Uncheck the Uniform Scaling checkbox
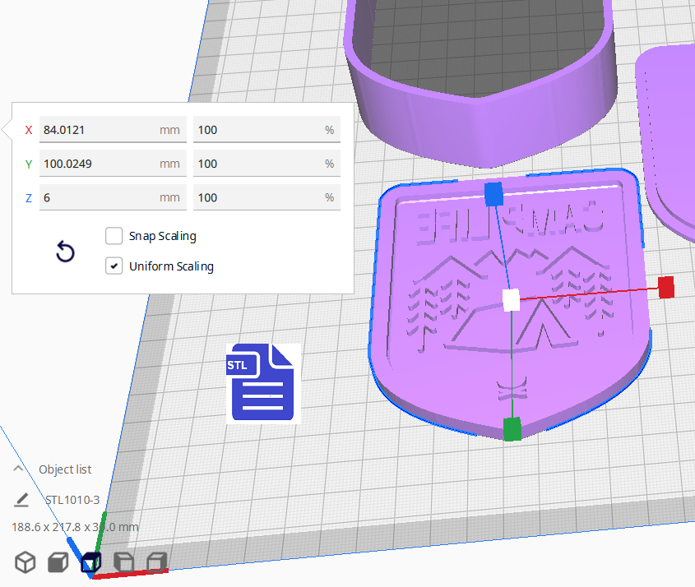 click(114, 266)
